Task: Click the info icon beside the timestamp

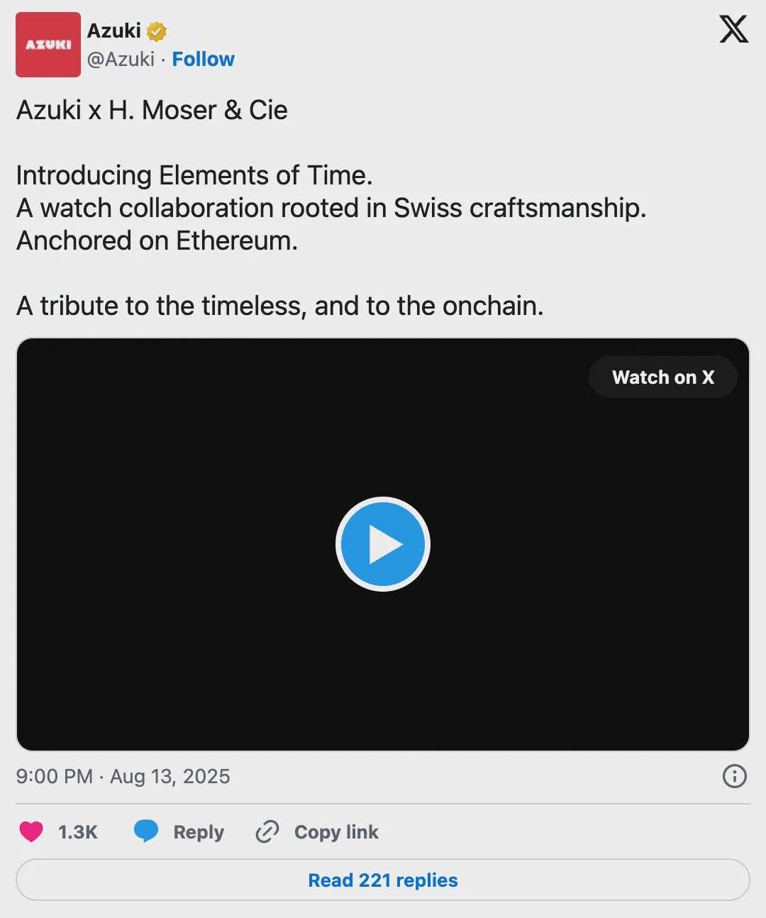Action: point(734,776)
